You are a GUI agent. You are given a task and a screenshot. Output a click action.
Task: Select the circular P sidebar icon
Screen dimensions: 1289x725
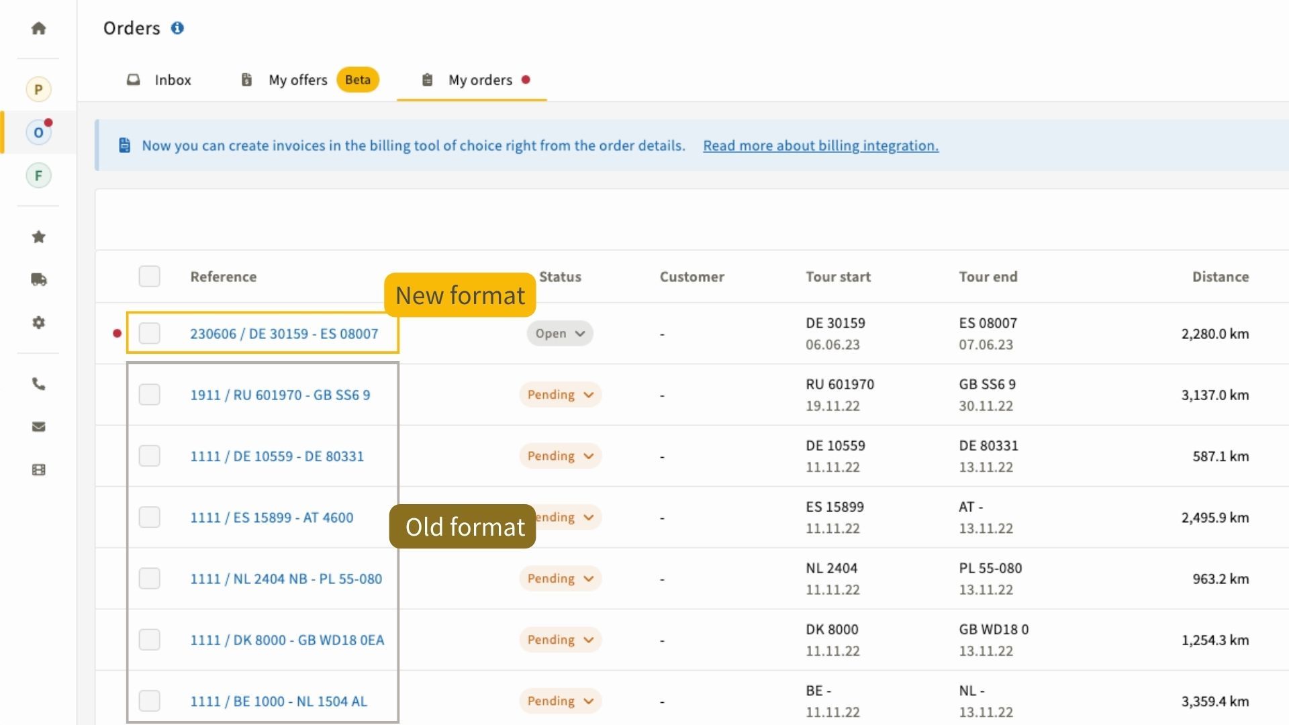point(38,89)
